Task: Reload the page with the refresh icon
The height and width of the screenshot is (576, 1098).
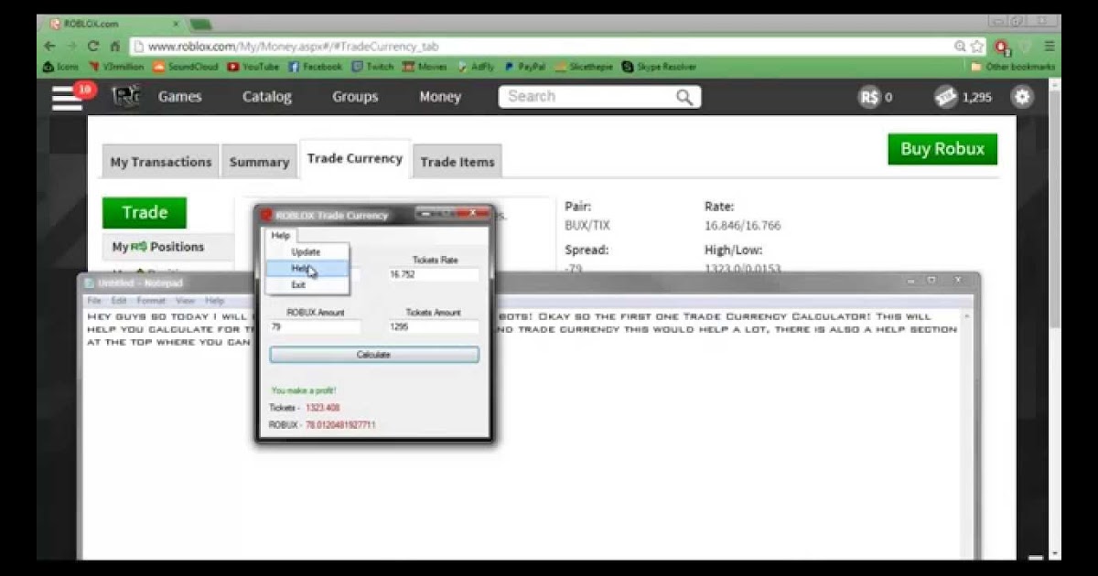Action: 92,46
